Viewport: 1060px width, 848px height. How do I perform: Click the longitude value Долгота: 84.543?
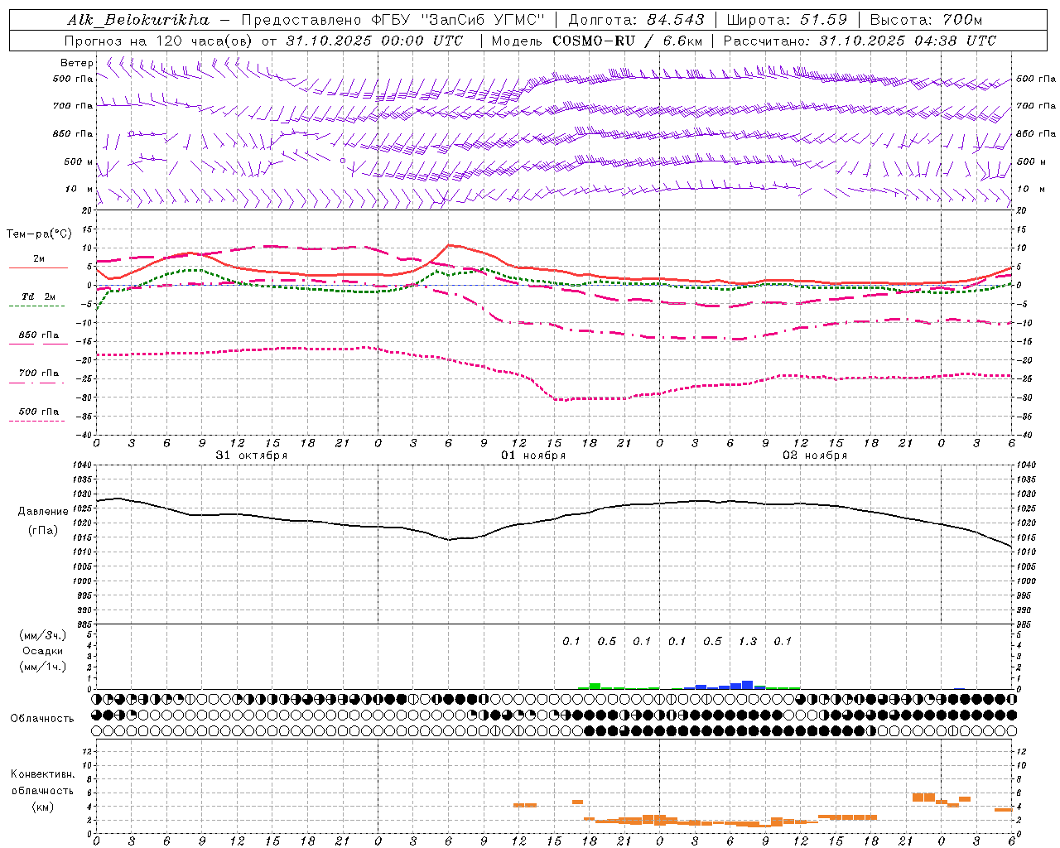(636, 20)
